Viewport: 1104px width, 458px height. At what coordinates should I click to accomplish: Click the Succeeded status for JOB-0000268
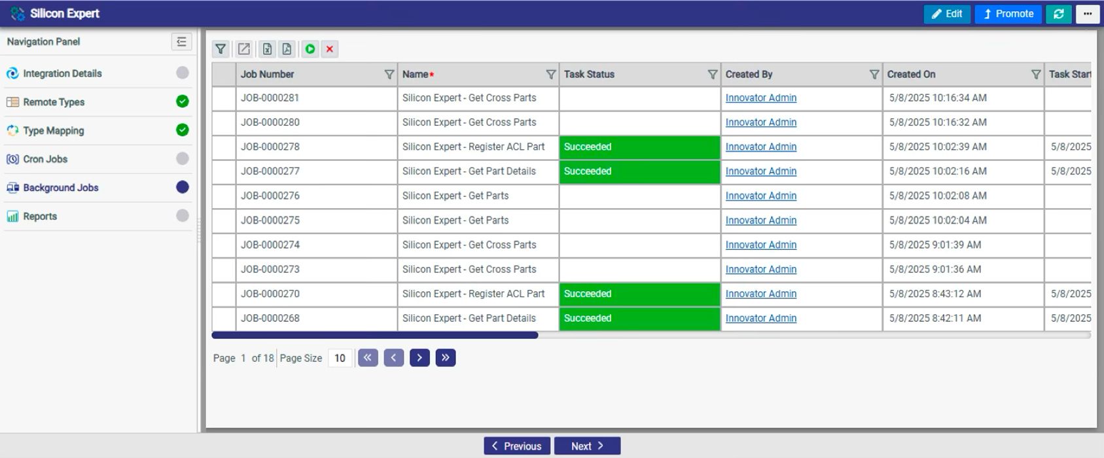tap(640, 319)
